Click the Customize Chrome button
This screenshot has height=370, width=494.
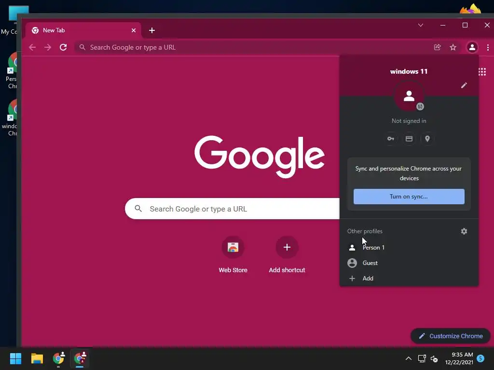pos(451,336)
